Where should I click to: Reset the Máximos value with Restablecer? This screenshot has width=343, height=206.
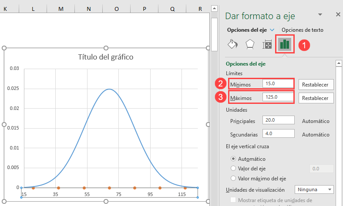(x=316, y=98)
